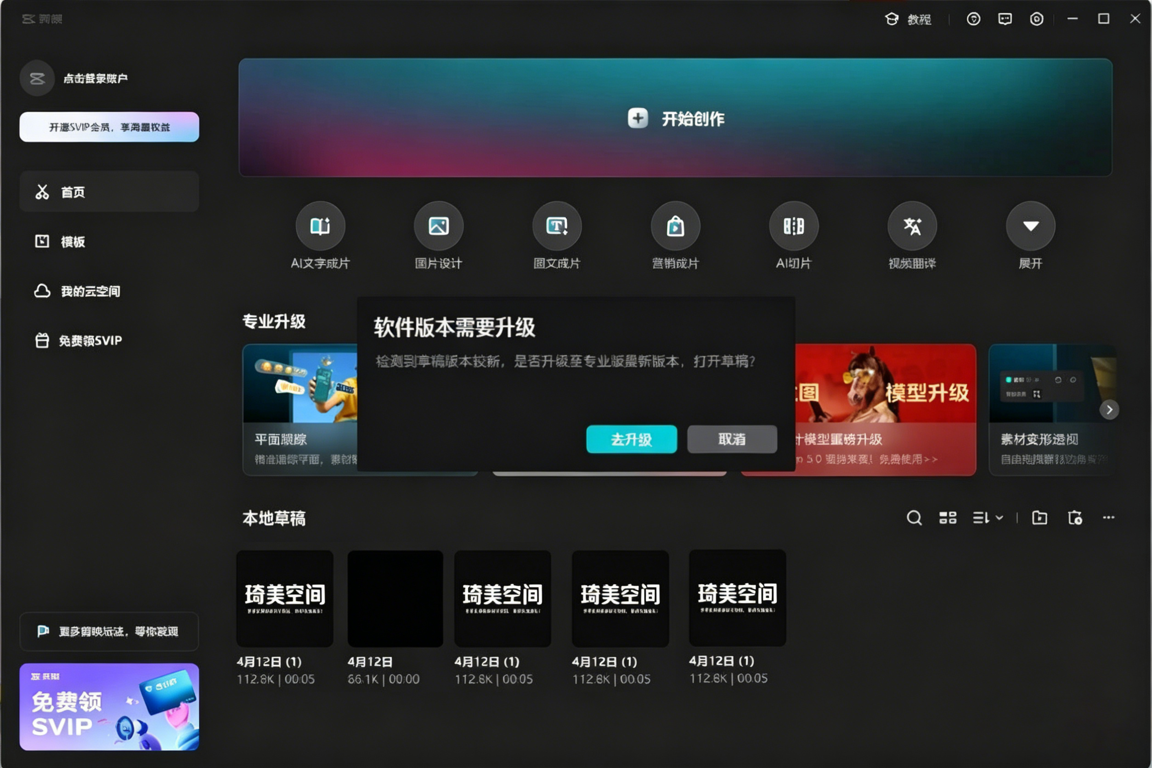Switch drafts to grid view
Viewport: 1152px width, 768px height.
click(948, 518)
